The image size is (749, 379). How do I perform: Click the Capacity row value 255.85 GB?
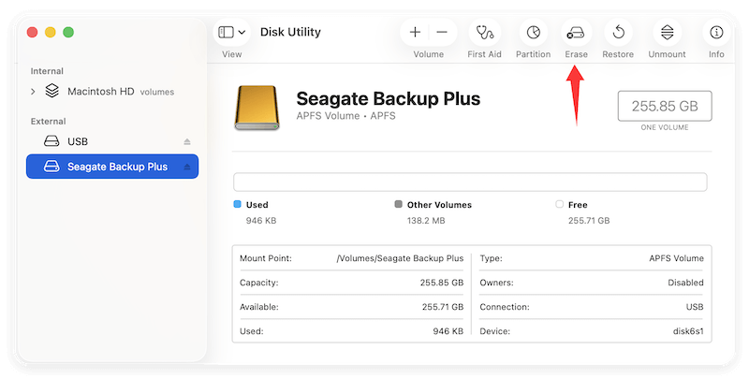click(x=442, y=283)
